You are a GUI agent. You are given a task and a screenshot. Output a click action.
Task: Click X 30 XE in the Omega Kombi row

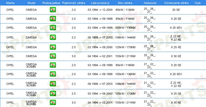coord(176,103)
